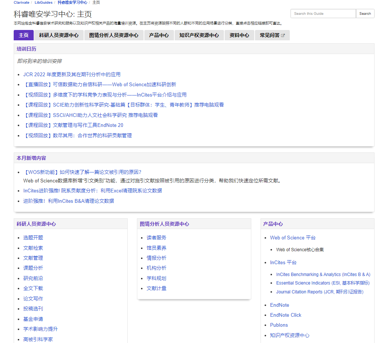
Task: Open the Clarivate breadcrumb link
Action: click(x=21, y=3)
